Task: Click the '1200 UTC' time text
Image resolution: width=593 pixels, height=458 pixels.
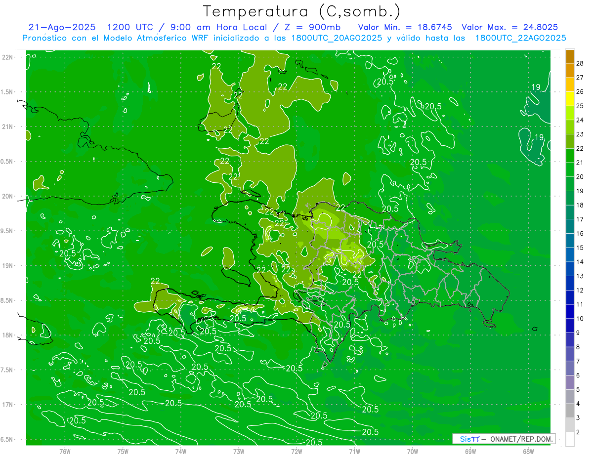Action: coord(129,28)
